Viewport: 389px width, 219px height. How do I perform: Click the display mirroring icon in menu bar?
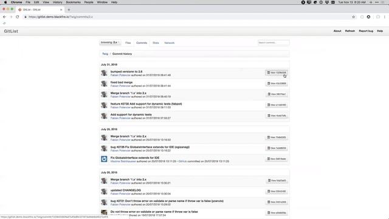[x=309, y=2]
